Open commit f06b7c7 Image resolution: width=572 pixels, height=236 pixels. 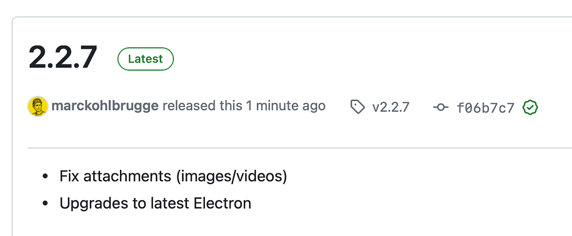click(486, 107)
